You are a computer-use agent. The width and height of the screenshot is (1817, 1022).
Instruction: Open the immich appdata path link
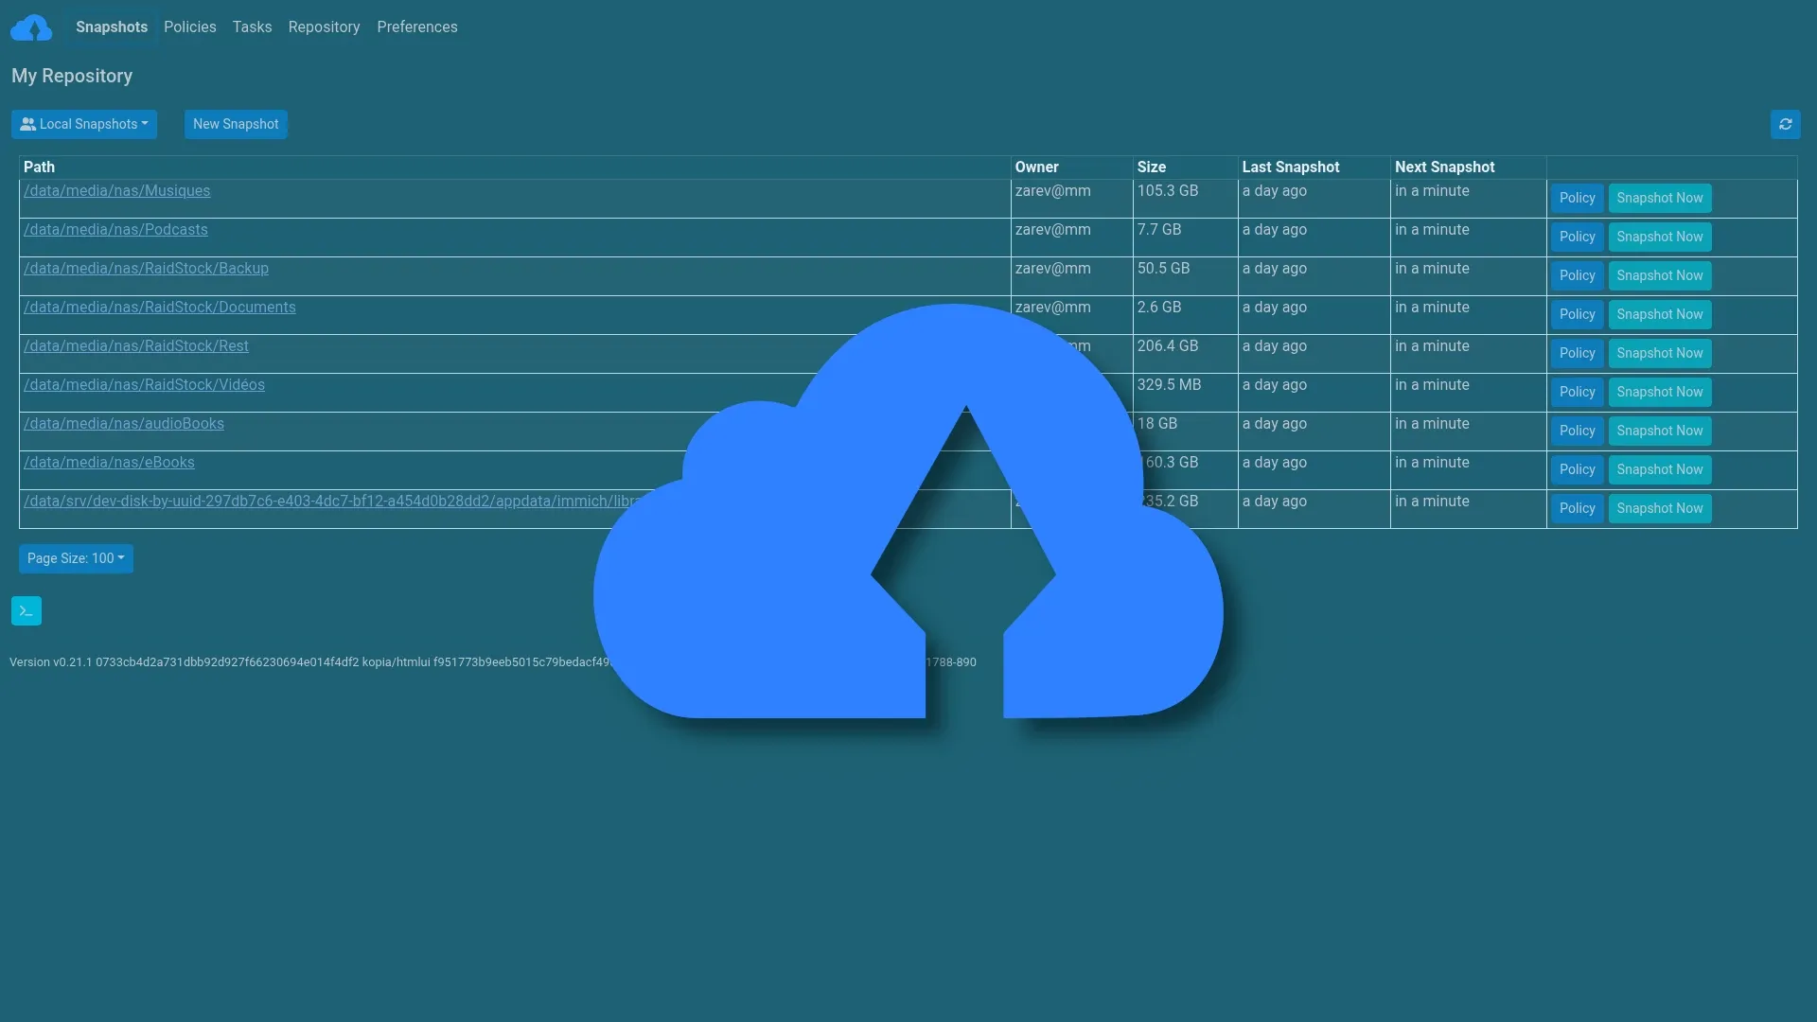tap(331, 502)
